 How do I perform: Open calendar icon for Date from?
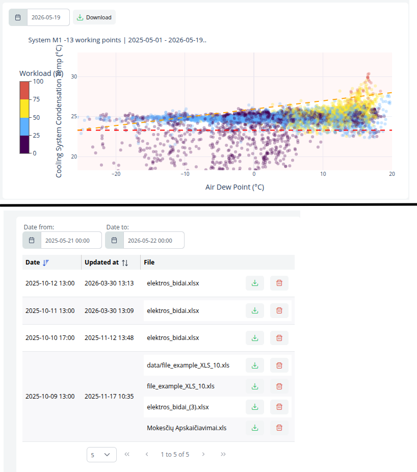(x=32, y=240)
